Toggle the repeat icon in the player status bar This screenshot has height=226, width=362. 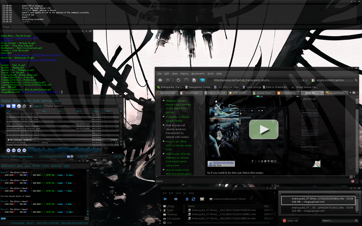click(68, 156)
